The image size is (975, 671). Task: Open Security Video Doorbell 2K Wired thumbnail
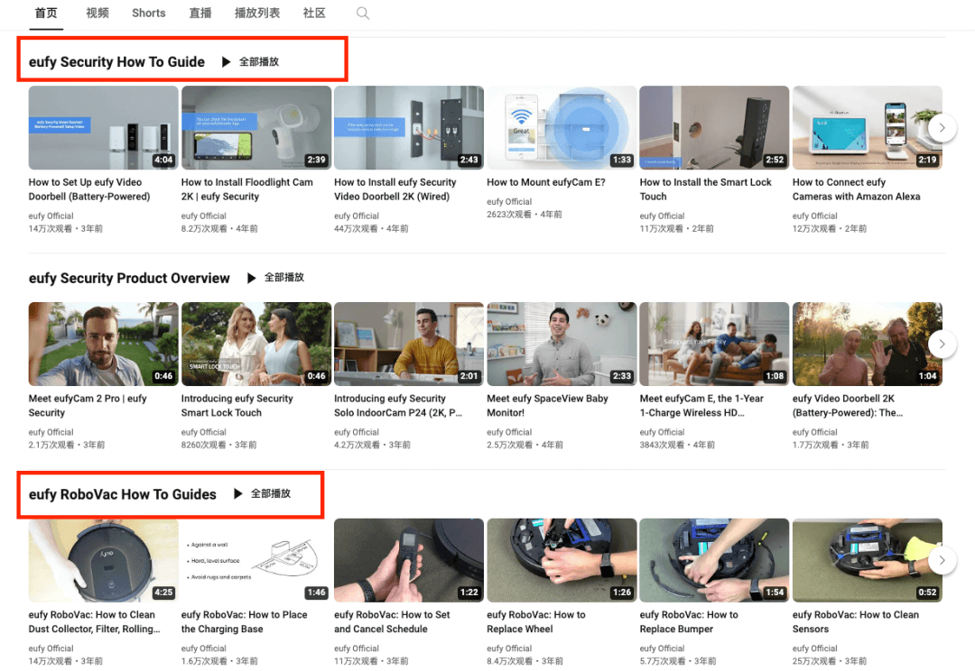(x=409, y=127)
